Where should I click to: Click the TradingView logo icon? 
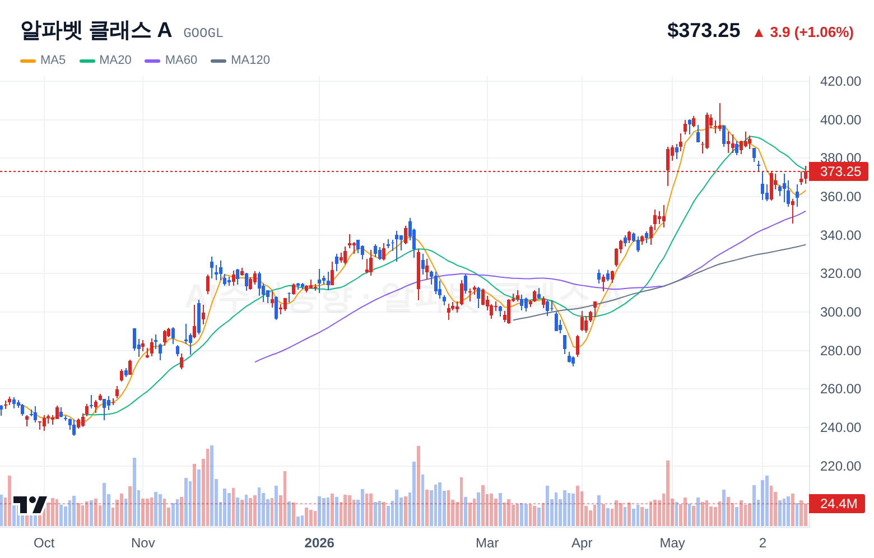pos(30,504)
